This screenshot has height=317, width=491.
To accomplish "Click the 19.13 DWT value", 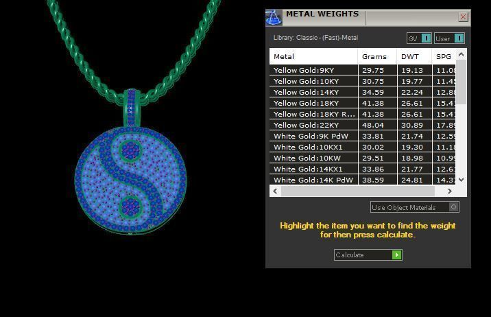I will (x=412, y=70).
